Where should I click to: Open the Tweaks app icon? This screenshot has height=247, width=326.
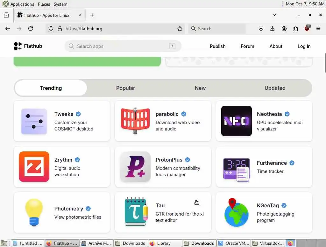coord(34,121)
